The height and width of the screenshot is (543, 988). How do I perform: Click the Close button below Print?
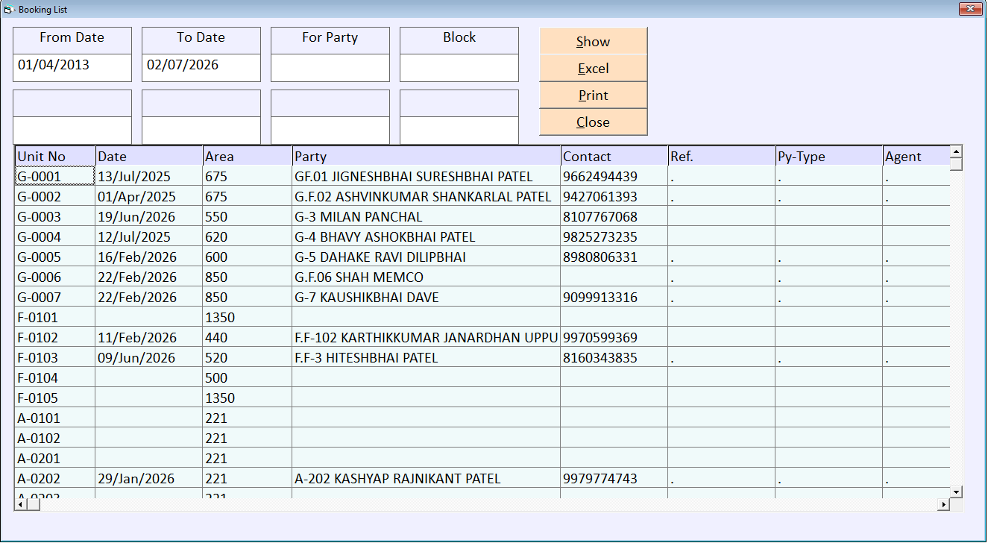click(594, 122)
